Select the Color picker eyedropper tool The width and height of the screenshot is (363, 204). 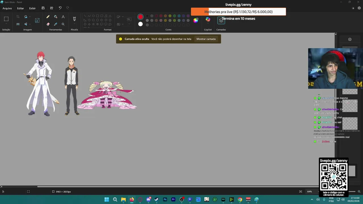tap(56, 24)
